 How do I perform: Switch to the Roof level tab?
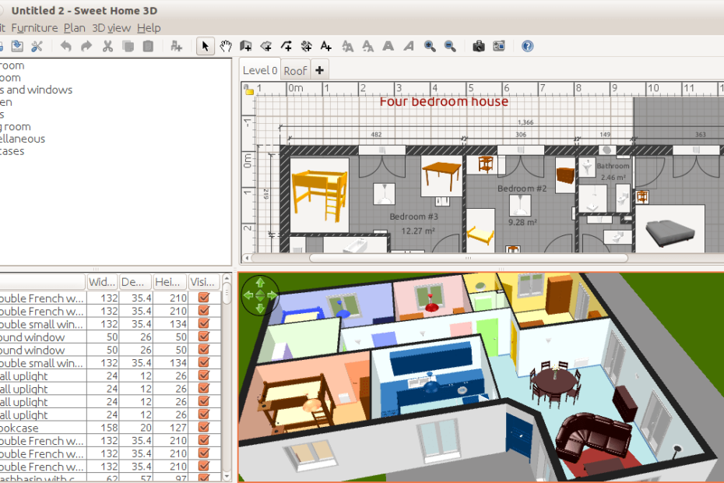tap(295, 71)
